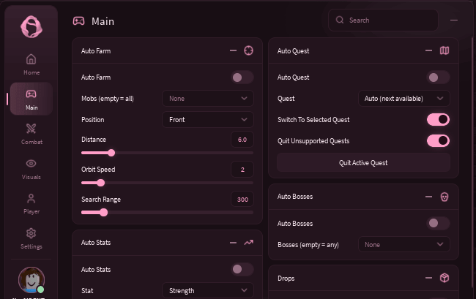Open the Position dropdown showing Front
476x299 pixels.
208,120
